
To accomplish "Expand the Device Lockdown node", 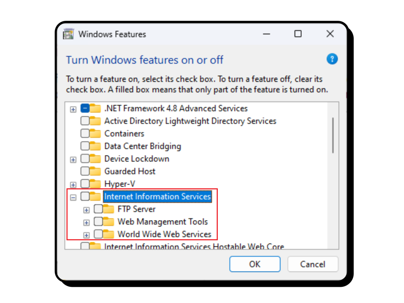I will click(73, 160).
